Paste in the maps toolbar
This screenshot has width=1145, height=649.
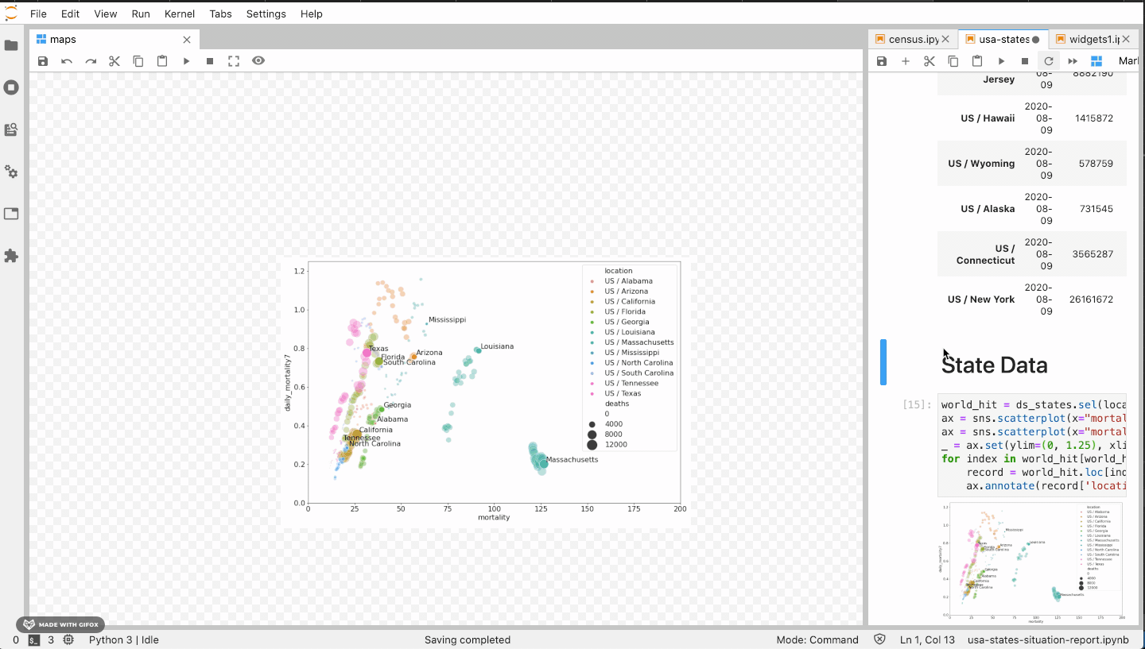[x=162, y=61]
